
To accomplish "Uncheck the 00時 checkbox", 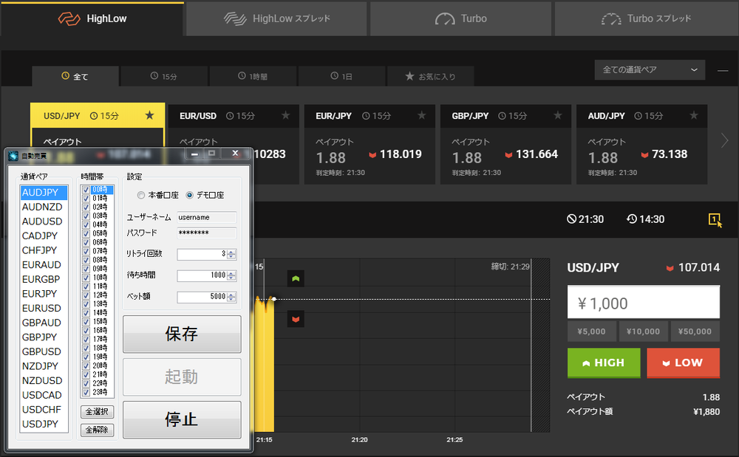I will 86,190.
